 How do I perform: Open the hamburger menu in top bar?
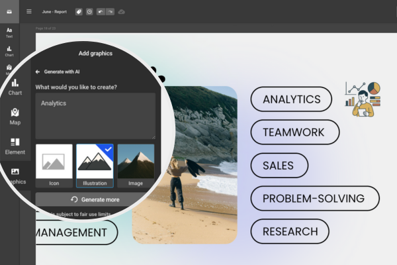point(29,12)
